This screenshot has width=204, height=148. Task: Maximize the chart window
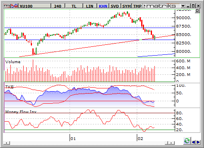point(193,6)
